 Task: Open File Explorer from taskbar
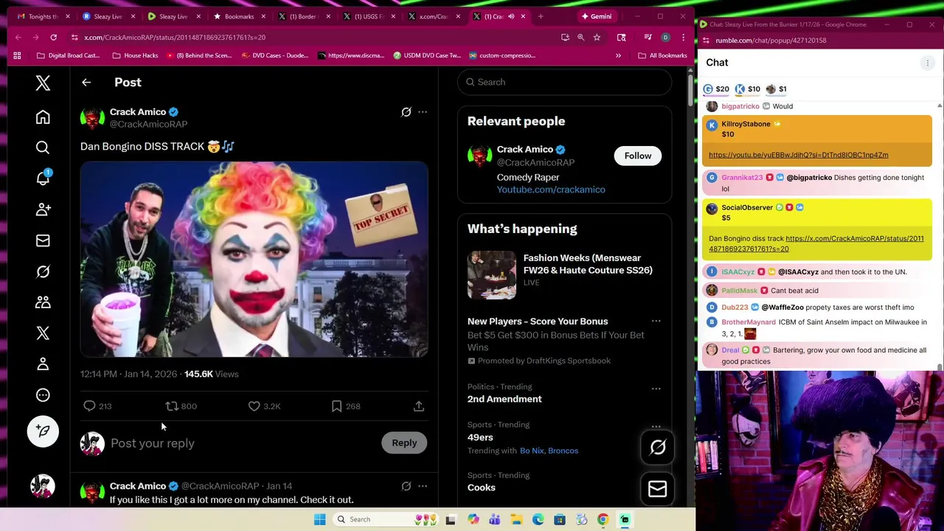(516, 519)
